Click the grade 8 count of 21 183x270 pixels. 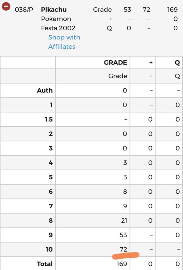point(124,220)
